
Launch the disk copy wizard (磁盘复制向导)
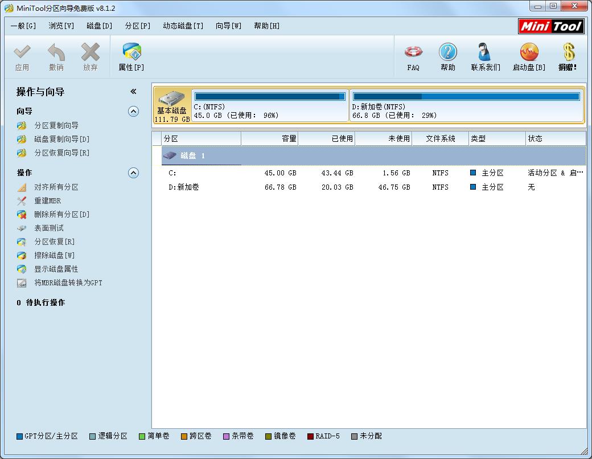(61, 139)
